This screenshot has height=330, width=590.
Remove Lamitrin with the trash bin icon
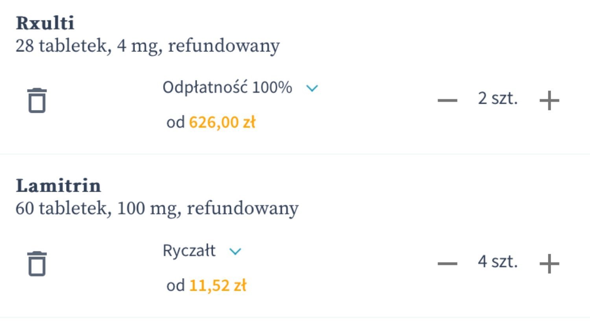37,264
